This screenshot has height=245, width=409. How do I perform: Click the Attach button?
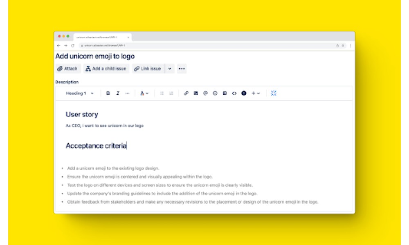coord(68,69)
